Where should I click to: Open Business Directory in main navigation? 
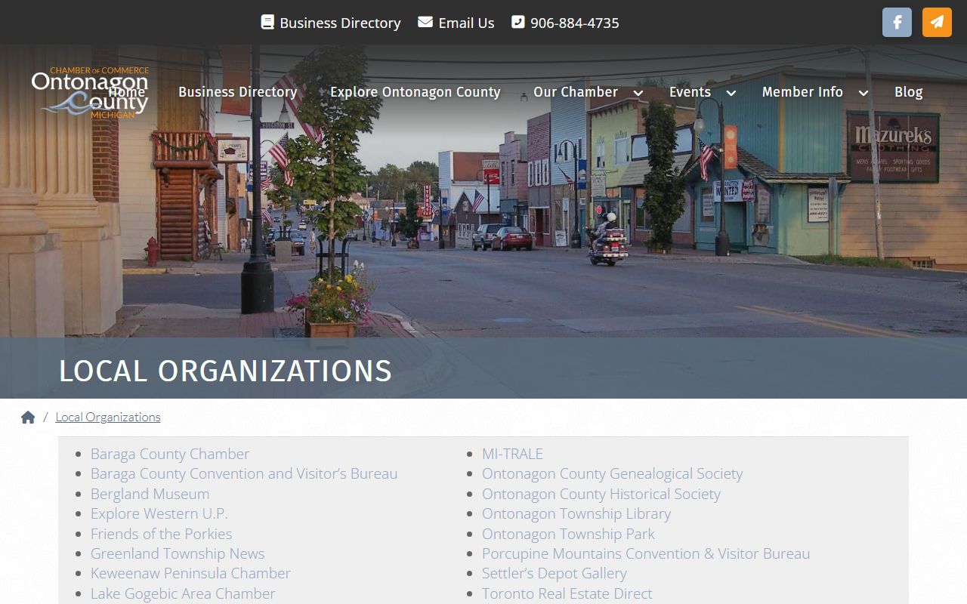[x=237, y=92]
